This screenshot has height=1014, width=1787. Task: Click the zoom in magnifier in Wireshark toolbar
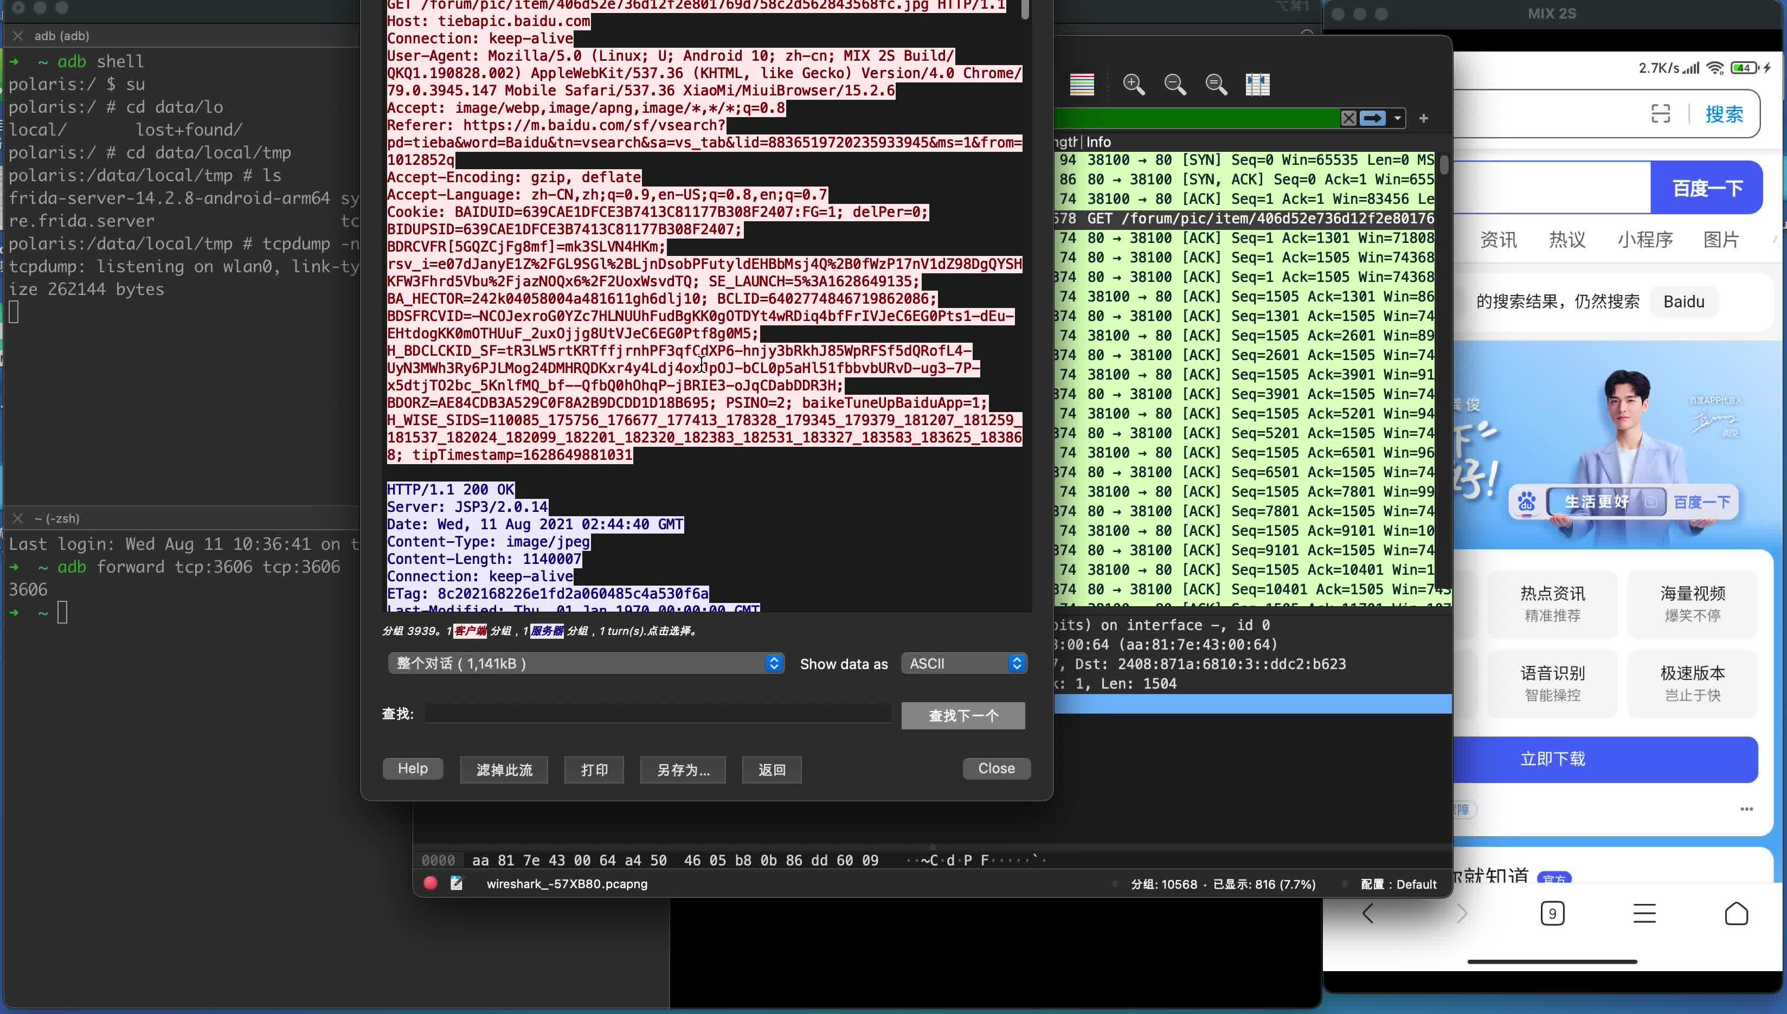[x=1134, y=84]
